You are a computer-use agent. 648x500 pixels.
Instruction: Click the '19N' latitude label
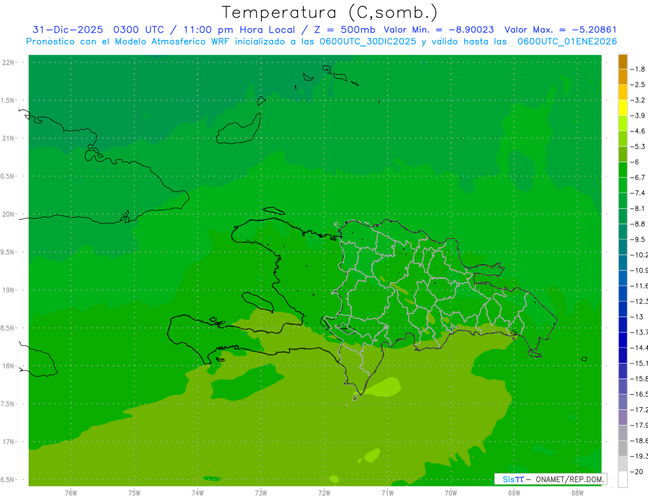tap(8, 290)
